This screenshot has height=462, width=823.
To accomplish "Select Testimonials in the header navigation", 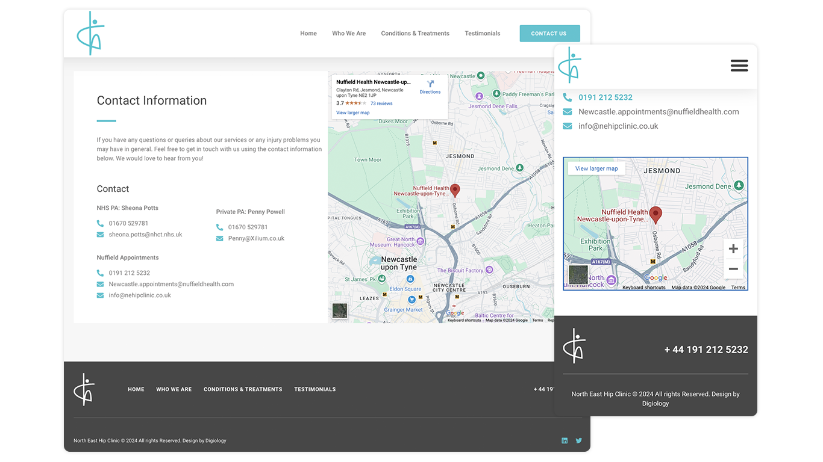I will pos(482,34).
